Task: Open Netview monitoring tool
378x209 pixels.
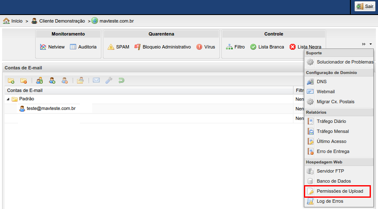Action: (57, 47)
